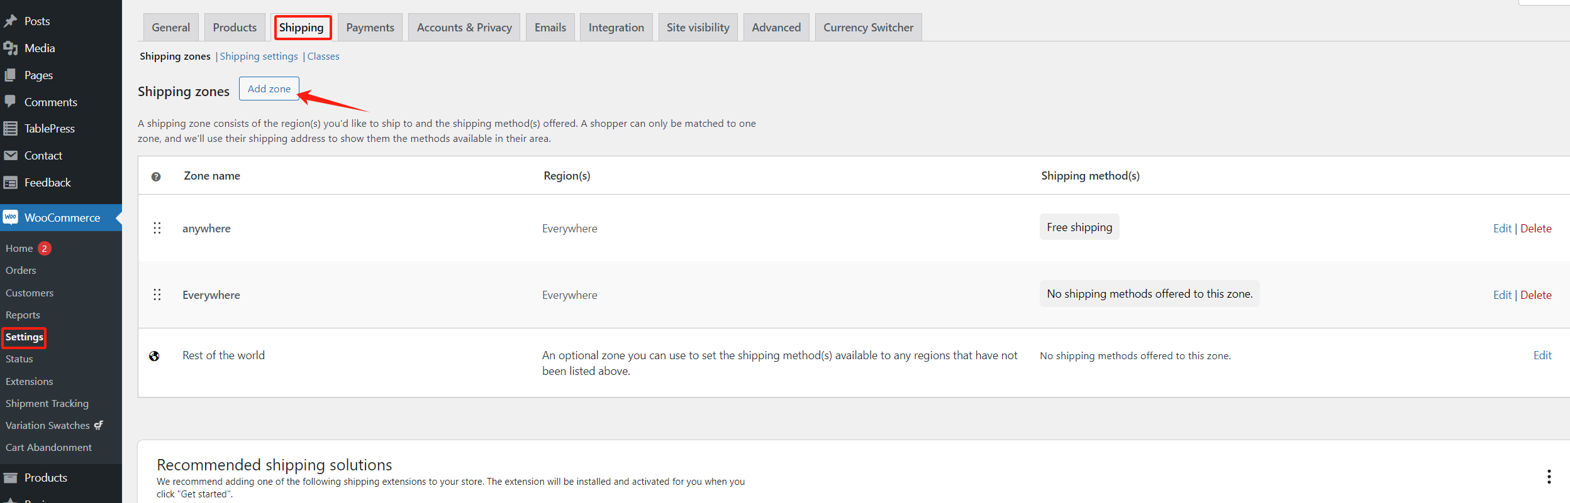Click the help question mark icon beside Zone name
Image resolution: width=1570 pixels, height=503 pixels.
click(156, 177)
